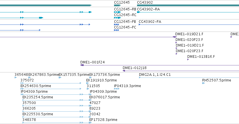Select the IP04319.3prime label
239x124 pixels.
128,86
